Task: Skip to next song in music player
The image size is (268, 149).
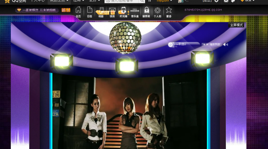Action: pos(207,45)
